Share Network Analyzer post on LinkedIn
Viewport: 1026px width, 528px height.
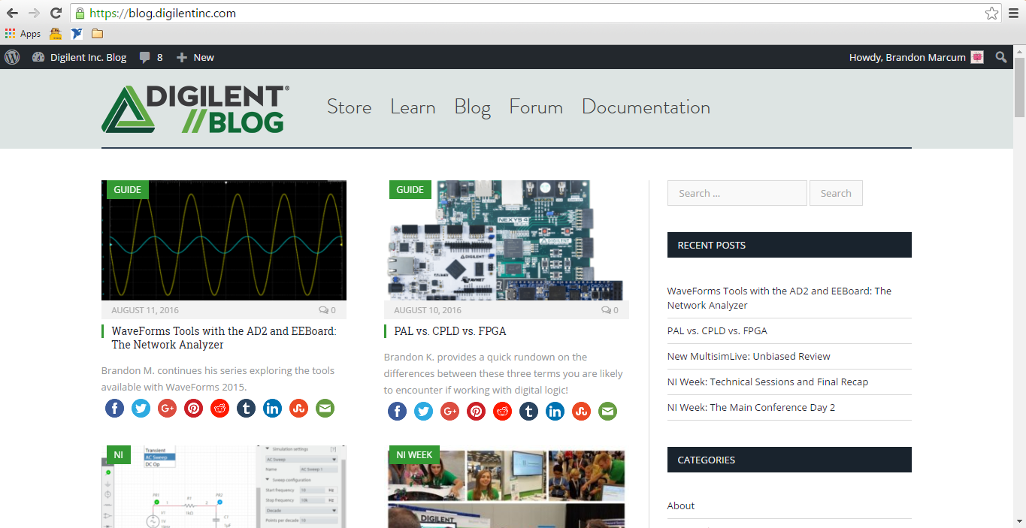[x=272, y=408]
